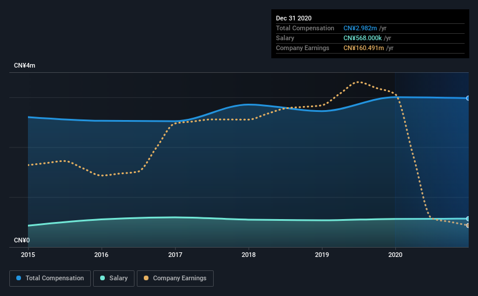Image resolution: width=478 pixels, height=296 pixels.
Task: Click the CN¥0 y-axis label
Action: 22,241
